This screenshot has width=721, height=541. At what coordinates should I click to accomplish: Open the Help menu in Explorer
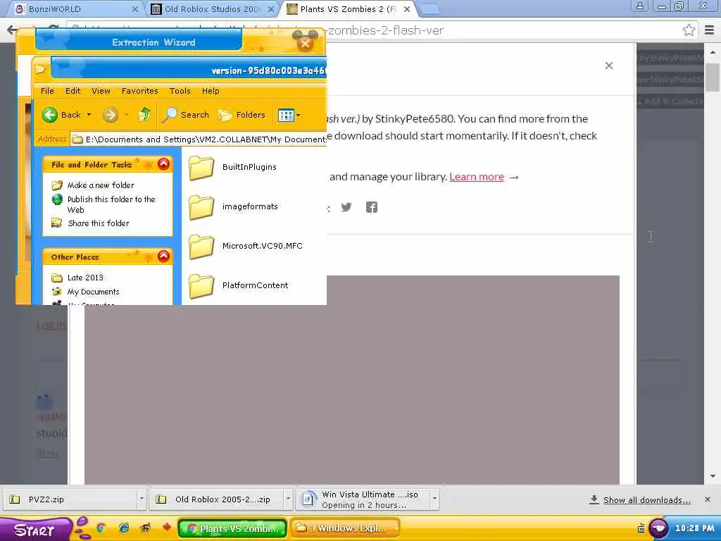211,91
